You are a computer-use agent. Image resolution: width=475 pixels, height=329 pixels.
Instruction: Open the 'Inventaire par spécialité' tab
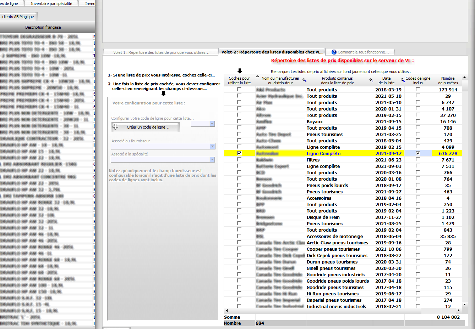coord(51,4)
